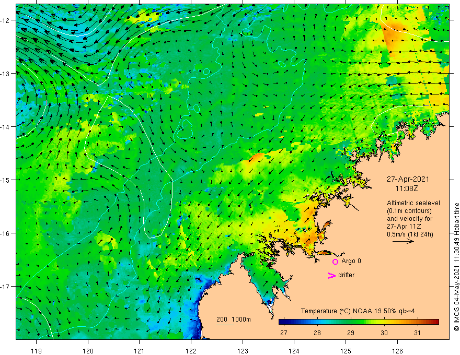Viewport: 460px width, 355px height.
Task: Click the longitude axis label 126
Action: (x=397, y=351)
